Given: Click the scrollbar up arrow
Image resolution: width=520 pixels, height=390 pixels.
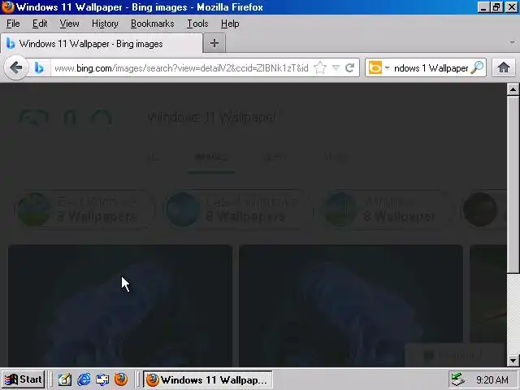Looking at the screenshot, I should point(513,89).
